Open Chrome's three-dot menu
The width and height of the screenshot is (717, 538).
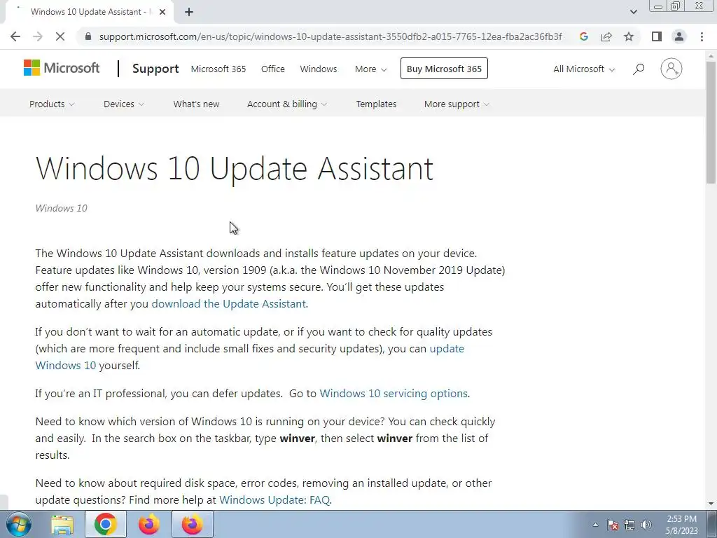coord(702,36)
